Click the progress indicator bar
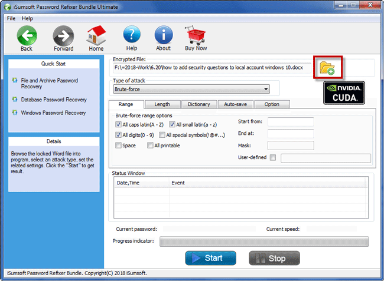The width and height of the screenshot is (384, 281). pos(264,242)
